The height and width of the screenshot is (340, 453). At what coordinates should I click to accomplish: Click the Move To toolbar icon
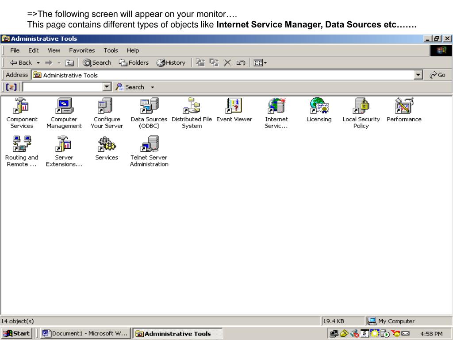200,63
